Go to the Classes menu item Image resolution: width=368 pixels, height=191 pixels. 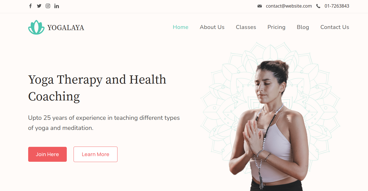[246, 27]
